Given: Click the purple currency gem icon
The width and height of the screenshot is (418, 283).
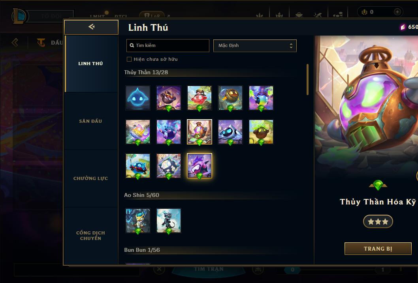Looking at the screenshot, I should [x=403, y=27].
